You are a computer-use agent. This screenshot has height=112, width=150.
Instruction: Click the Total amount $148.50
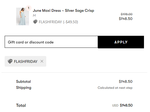click(x=126, y=105)
